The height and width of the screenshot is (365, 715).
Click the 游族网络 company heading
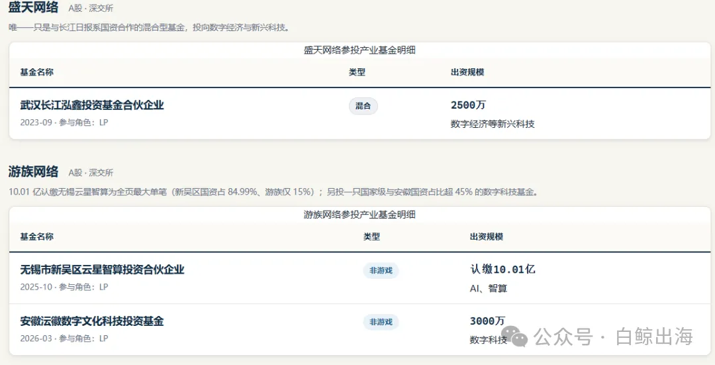(x=33, y=172)
